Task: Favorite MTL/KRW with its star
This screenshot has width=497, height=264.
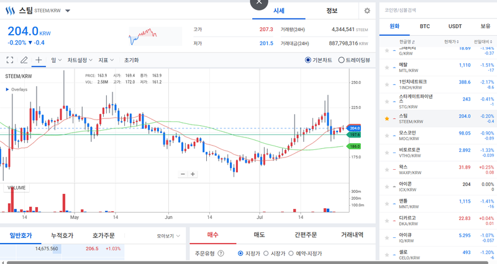Action: click(x=386, y=68)
